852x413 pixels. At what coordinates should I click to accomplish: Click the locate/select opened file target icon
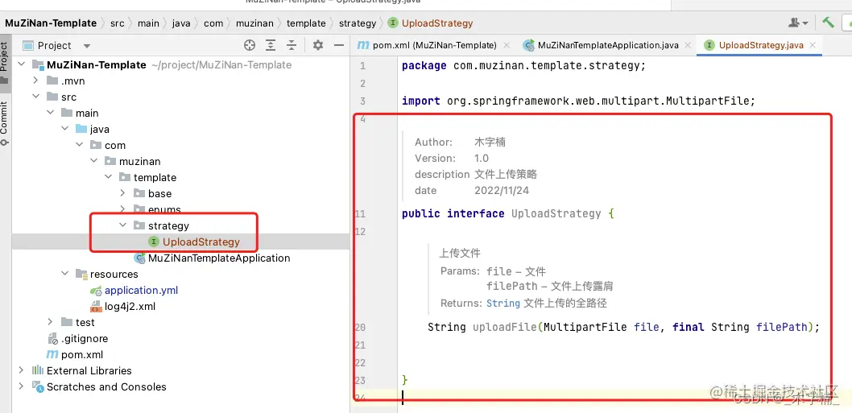pyautogui.click(x=250, y=45)
